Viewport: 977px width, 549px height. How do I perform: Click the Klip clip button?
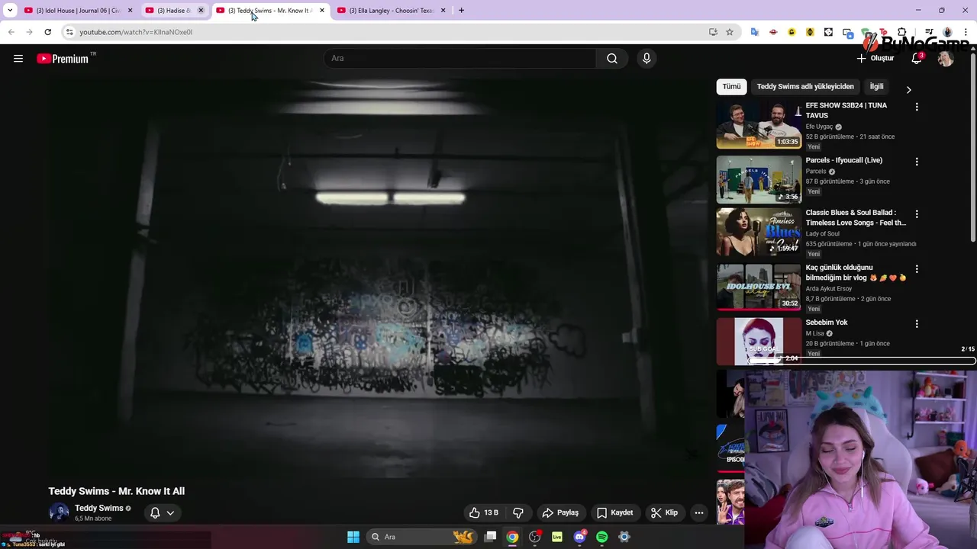664,512
